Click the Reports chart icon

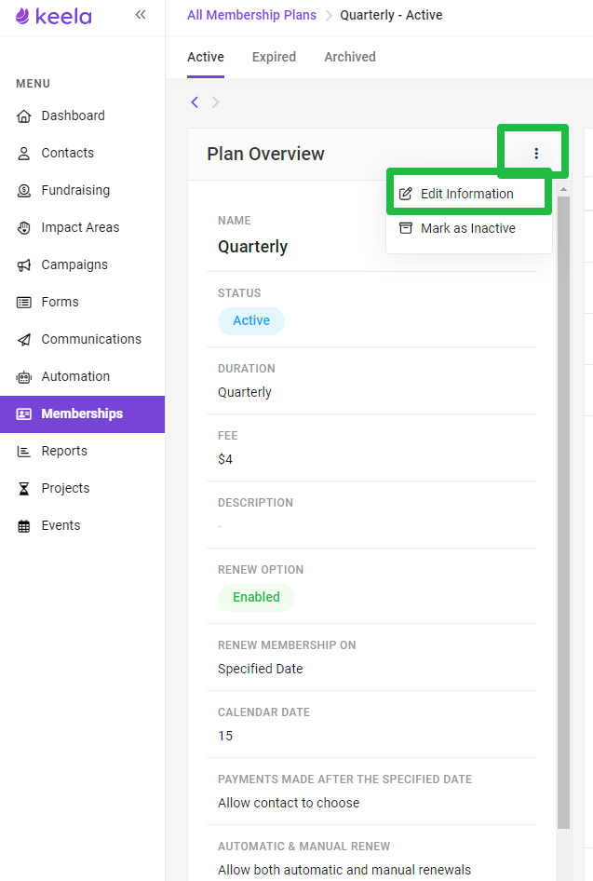pos(23,451)
